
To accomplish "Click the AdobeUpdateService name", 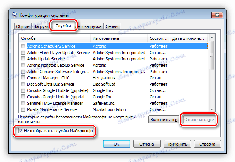I will click(46, 59).
